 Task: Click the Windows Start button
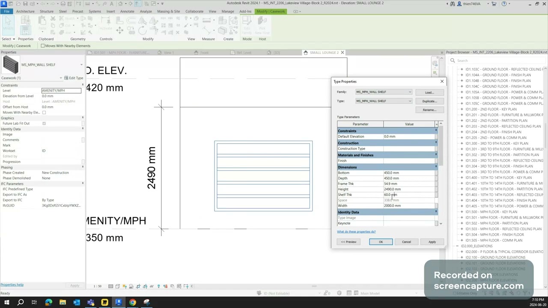(x=6, y=302)
